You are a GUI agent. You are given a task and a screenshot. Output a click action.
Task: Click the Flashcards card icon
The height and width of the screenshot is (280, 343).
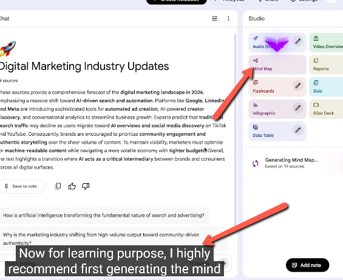click(256, 83)
